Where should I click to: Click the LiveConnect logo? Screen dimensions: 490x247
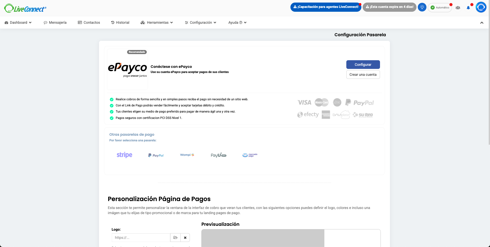25,8
